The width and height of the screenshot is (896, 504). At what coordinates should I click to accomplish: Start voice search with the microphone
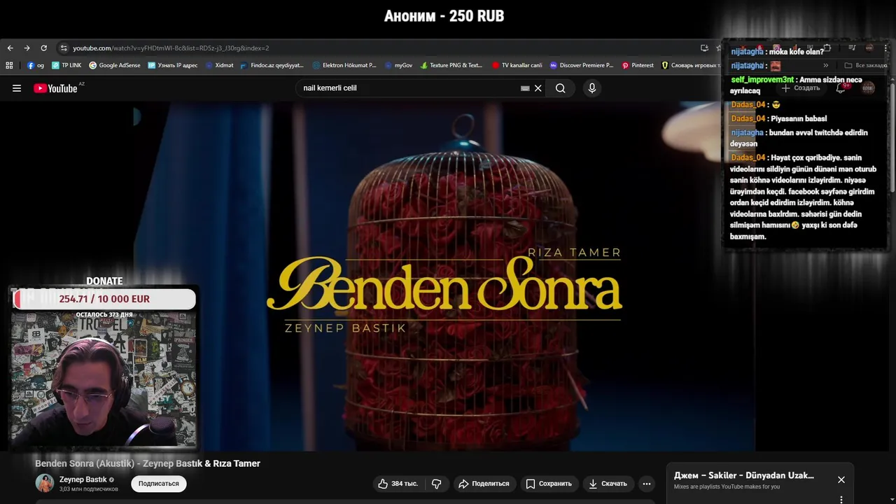pyautogui.click(x=592, y=88)
